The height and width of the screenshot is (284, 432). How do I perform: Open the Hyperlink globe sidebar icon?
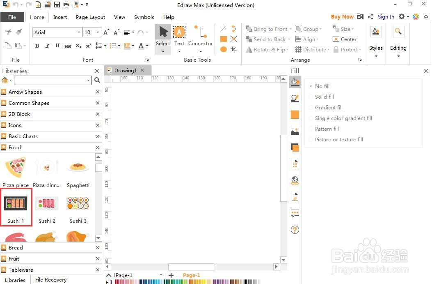coord(295,180)
